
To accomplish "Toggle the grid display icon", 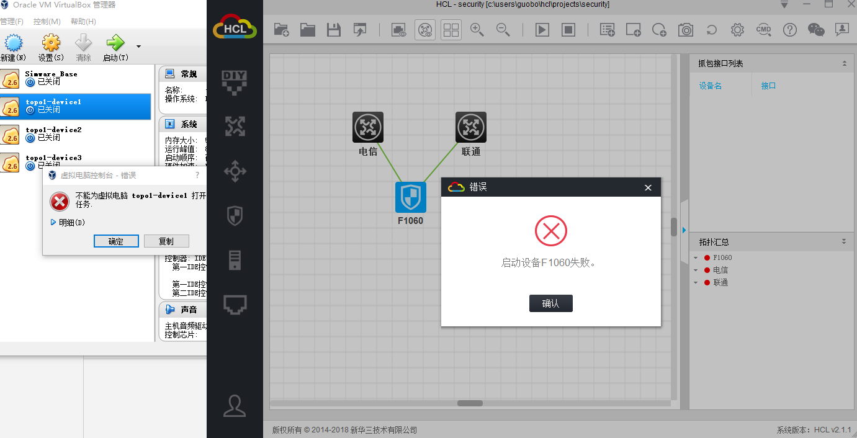I will [x=451, y=29].
